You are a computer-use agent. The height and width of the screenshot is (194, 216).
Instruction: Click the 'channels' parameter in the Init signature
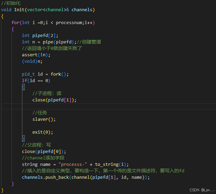[82, 9]
